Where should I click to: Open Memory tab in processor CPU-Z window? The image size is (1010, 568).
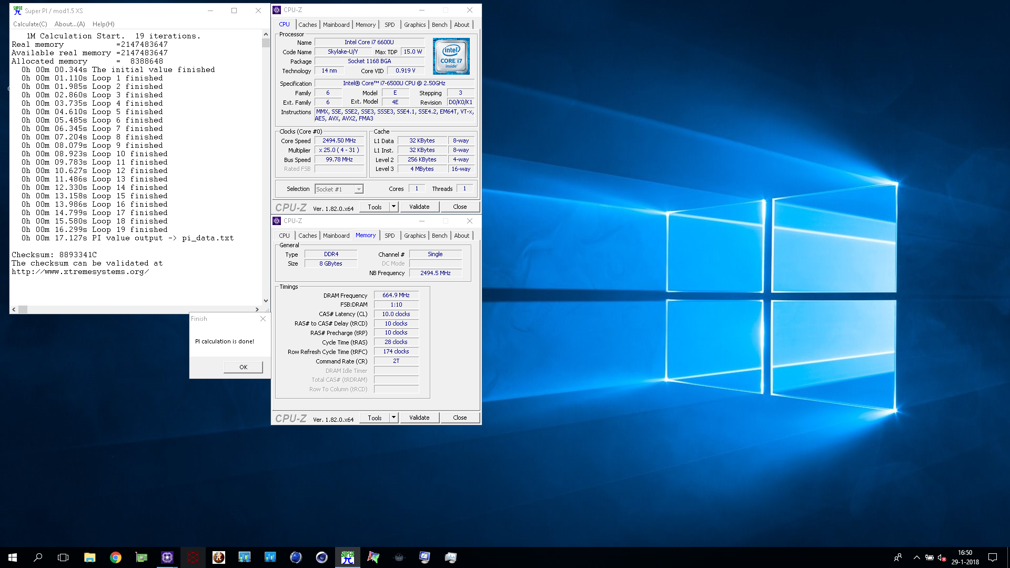click(366, 25)
